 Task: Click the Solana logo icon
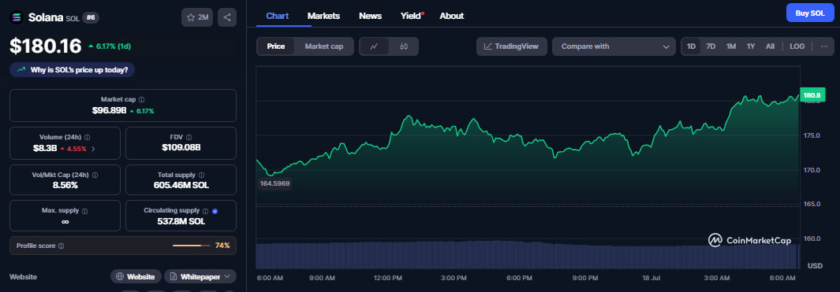point(17,17)
